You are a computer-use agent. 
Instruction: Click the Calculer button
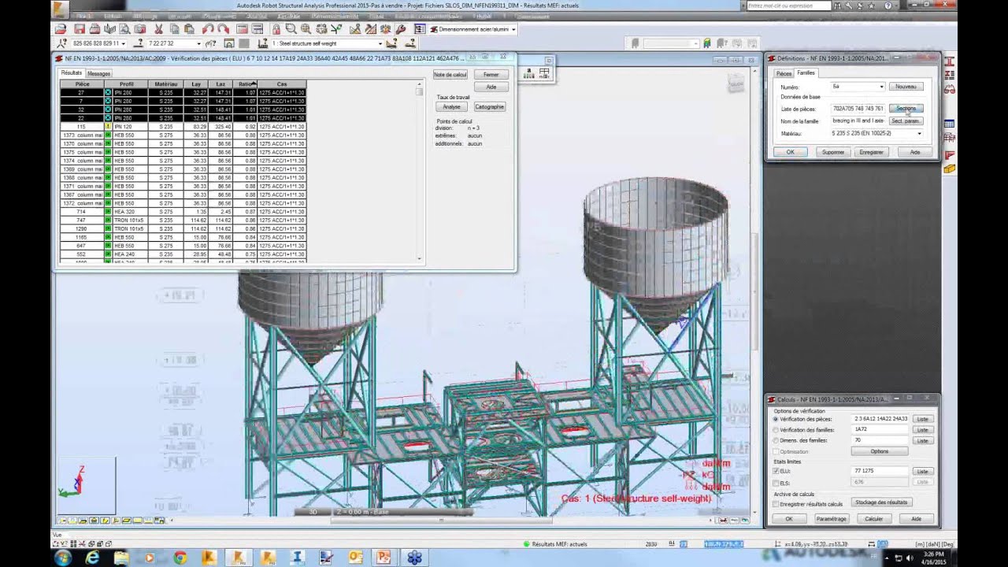pos(873,519)
